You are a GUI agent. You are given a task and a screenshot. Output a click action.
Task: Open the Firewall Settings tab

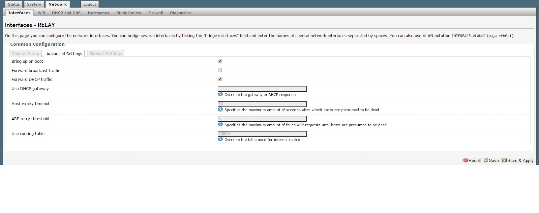pyautogui.click(x=105, y=54)
